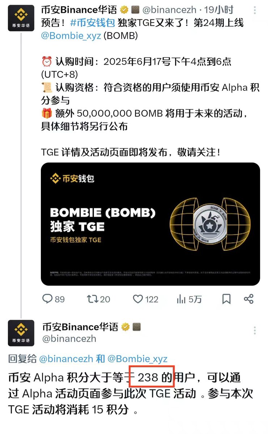
Task: Open @binancezh in the 回复给 line
Action: pyautogui.click(x=67, y=358)
